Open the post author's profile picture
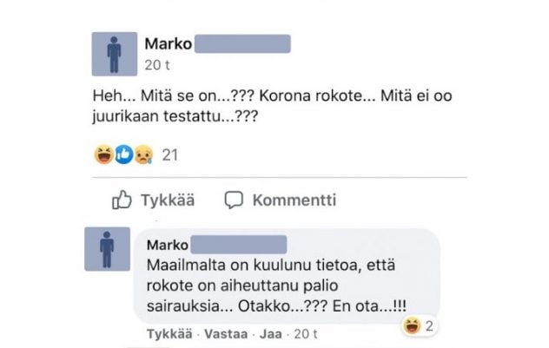 tap(115, 54)
